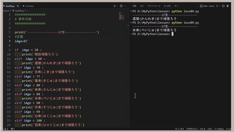Screen dimensions: 235x132
Task: Click 'elif iAge < 77 :' line
Action: [29, 77]
